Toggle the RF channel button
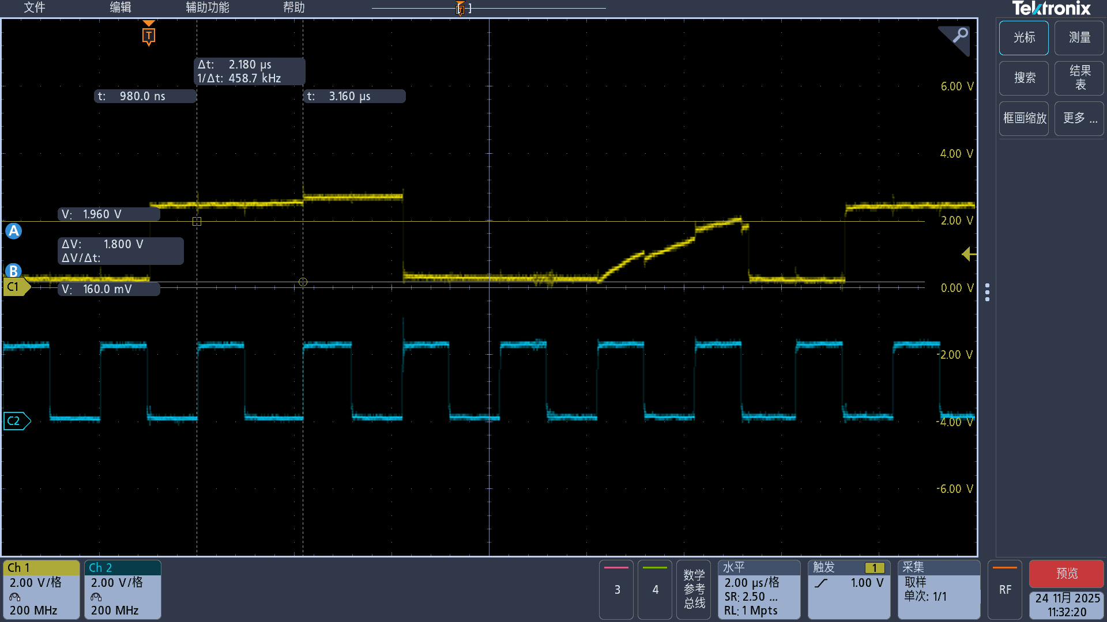The image size is (1107, 622). coord(1005,589)
